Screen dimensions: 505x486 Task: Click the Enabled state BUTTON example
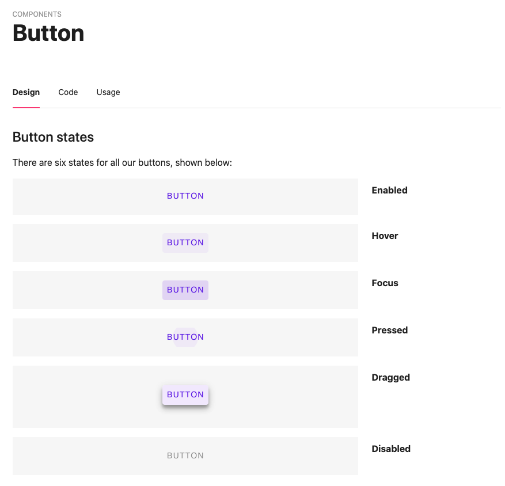click(x=185, y=196)
